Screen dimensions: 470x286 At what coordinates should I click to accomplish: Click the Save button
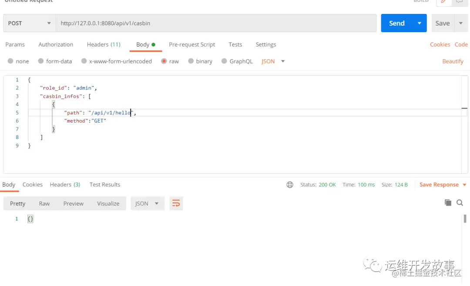coord(443,23)
